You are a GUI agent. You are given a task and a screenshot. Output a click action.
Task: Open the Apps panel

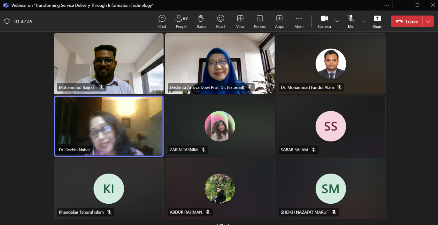tap(279, 22)
